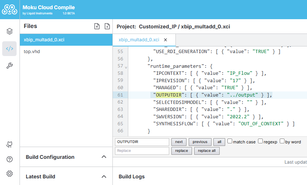Viewport: 307px width, 185px height.
Task: Enable the regexp search checkbox
Action: click(x=260, y=141)
